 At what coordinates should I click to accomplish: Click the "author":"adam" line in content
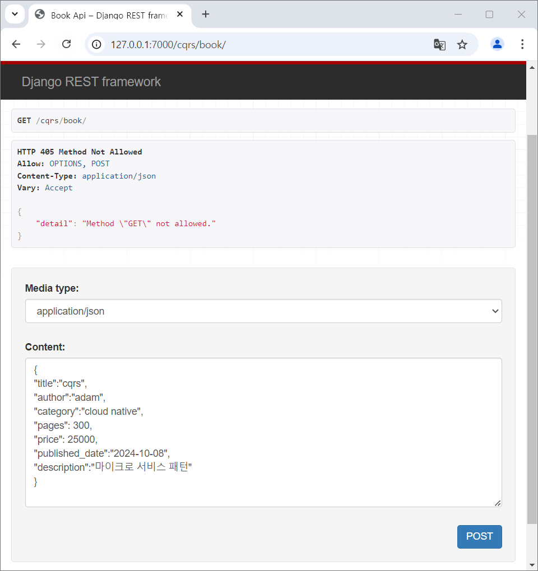(x=69, y=397)
